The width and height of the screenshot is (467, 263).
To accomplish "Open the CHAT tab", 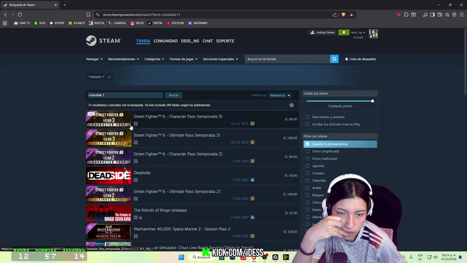I will click(x=208, y=41).
